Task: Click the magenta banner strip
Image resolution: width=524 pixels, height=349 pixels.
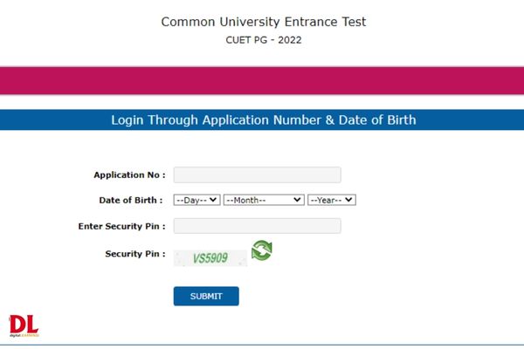Action: point(262,80)
